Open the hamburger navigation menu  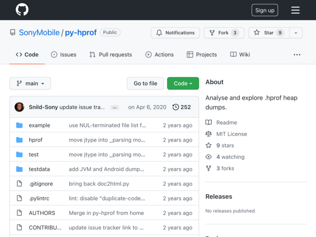[295, 10]
